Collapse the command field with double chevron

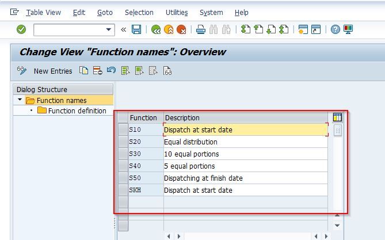click(x=124, y=30)
